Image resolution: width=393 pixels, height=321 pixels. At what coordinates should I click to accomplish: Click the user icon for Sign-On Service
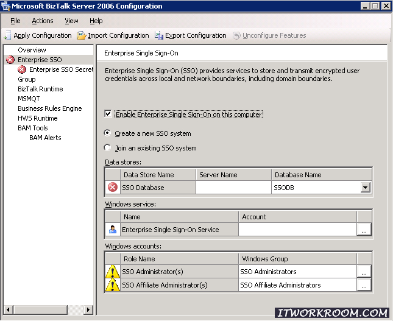[113, 229]
